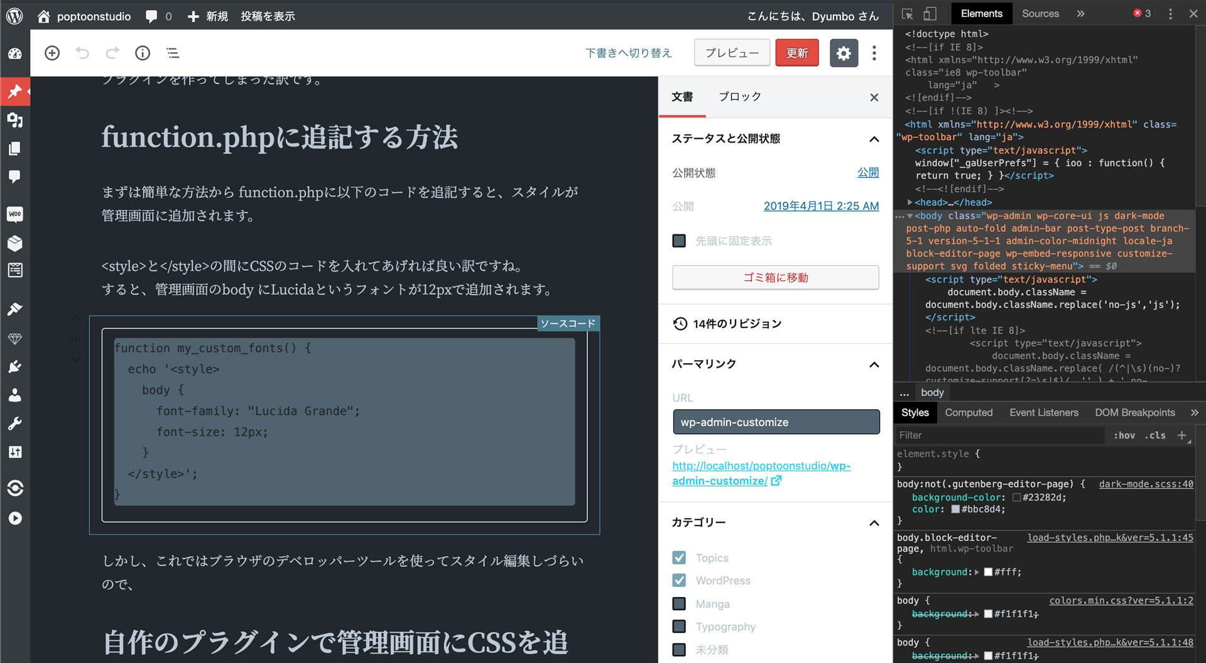Click ゴミ箱に移動 button
Screen dimensions: 1206x663
click(x=776, y=277)
